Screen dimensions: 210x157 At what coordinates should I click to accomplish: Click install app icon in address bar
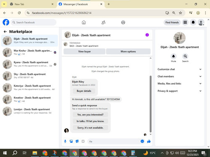(x=167, y=13)
